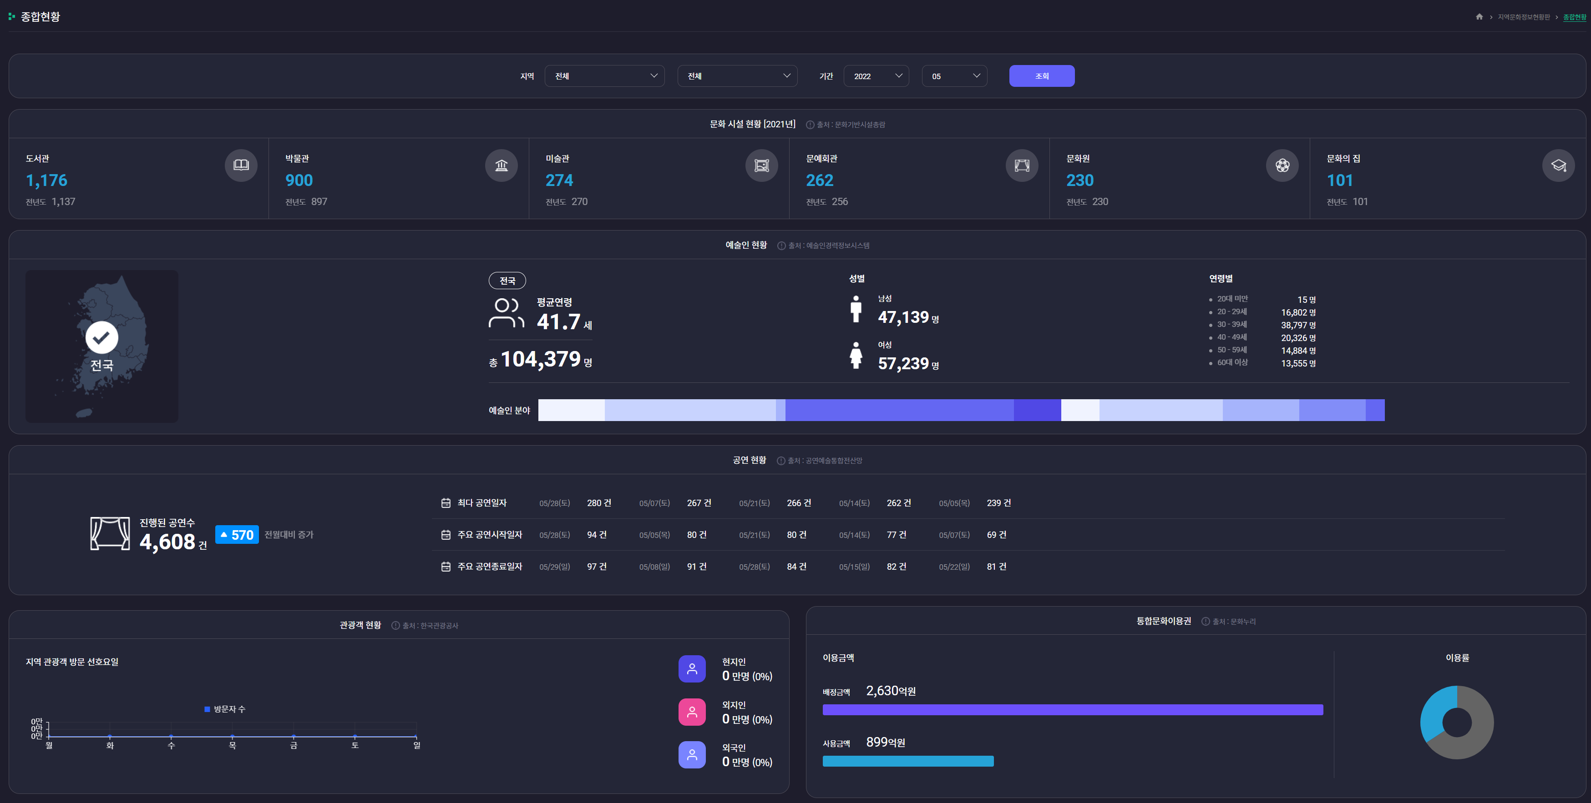Toggle the 방문자 수 chart legend
The image size is (1591, 803).
(225, 709)
